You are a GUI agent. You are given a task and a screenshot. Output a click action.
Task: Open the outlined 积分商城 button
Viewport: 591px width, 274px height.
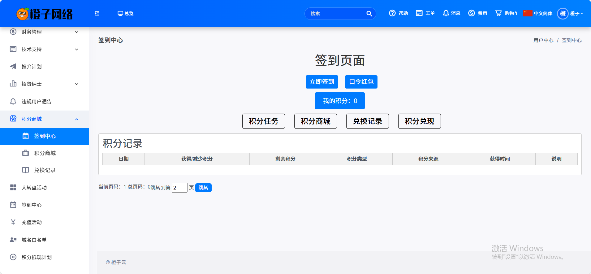(x=316, y=121)
